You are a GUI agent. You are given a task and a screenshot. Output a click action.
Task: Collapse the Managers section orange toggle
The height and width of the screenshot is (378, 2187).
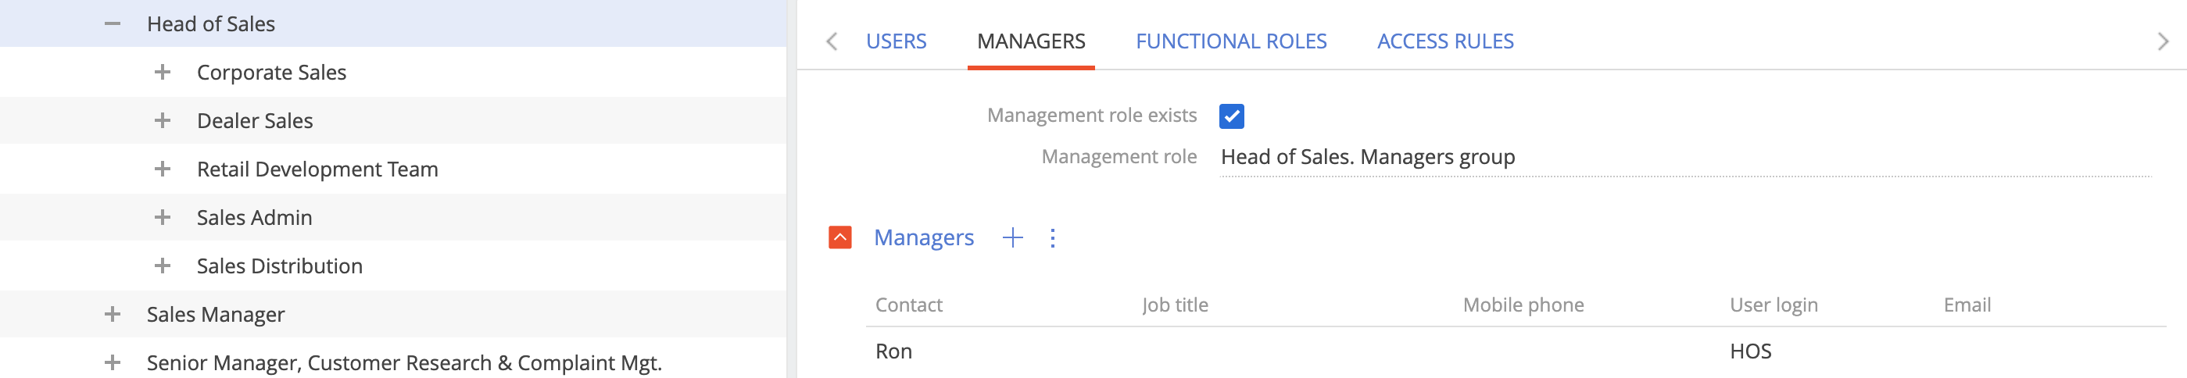tap(839, 237)
